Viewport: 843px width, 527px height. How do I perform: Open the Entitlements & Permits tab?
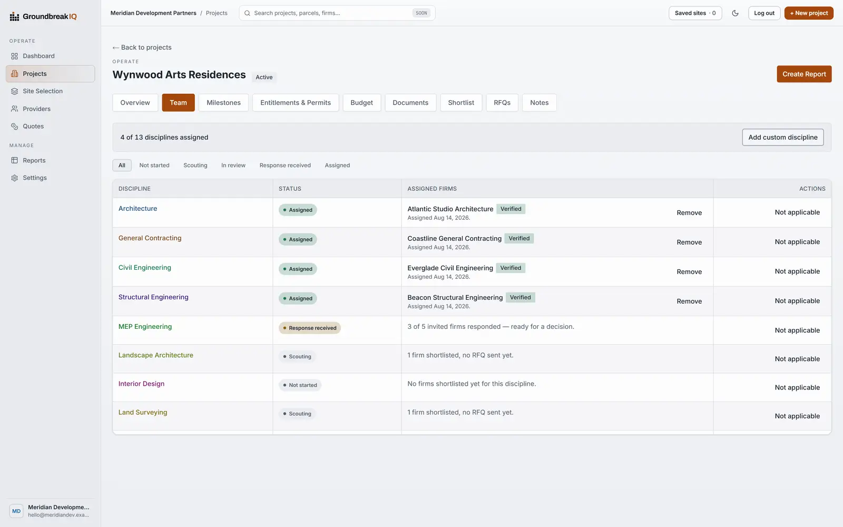point(296,103)
